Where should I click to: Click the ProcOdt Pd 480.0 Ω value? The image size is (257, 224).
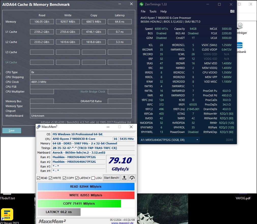[x=226, y=95]
